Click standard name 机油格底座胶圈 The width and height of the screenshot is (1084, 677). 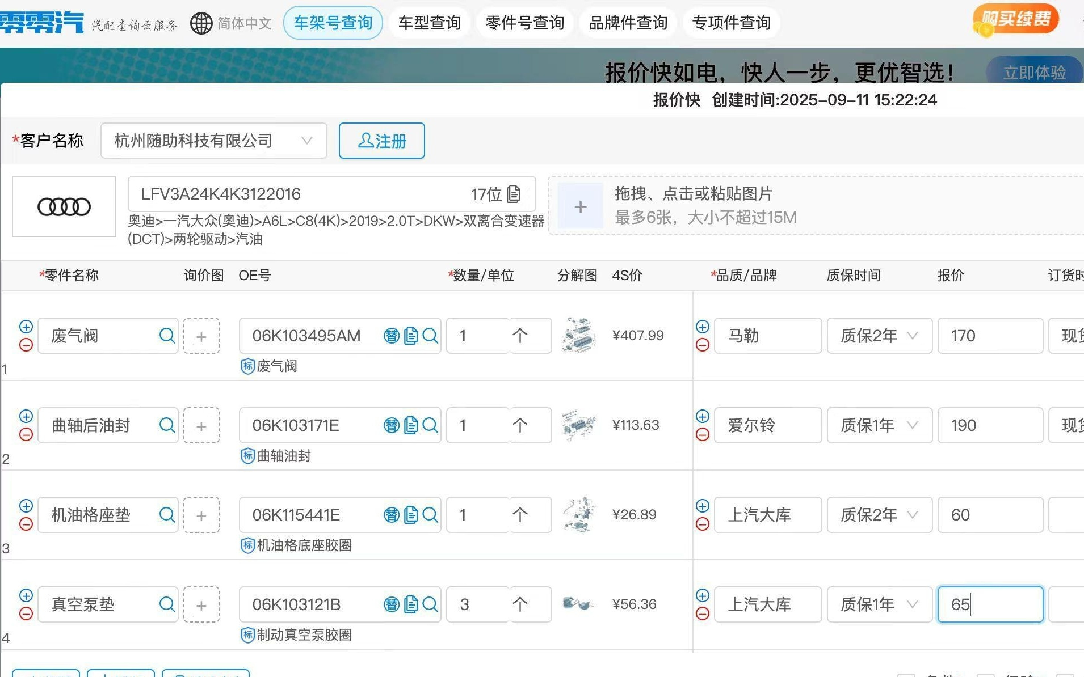coord(304,545)
